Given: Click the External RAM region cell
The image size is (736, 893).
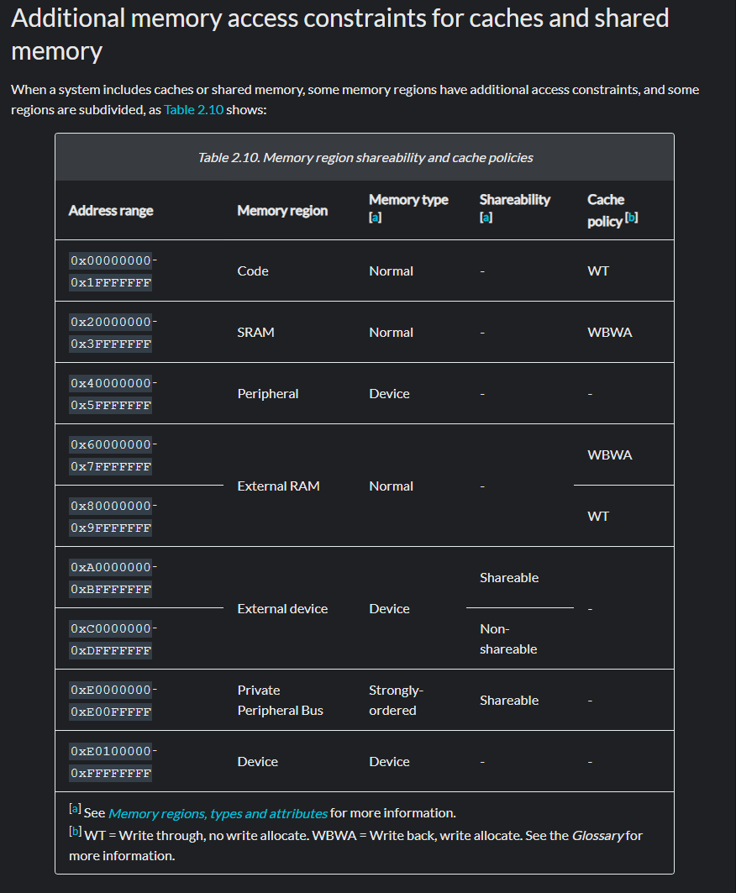Looking at the screenshot, I should pos(278,486).
